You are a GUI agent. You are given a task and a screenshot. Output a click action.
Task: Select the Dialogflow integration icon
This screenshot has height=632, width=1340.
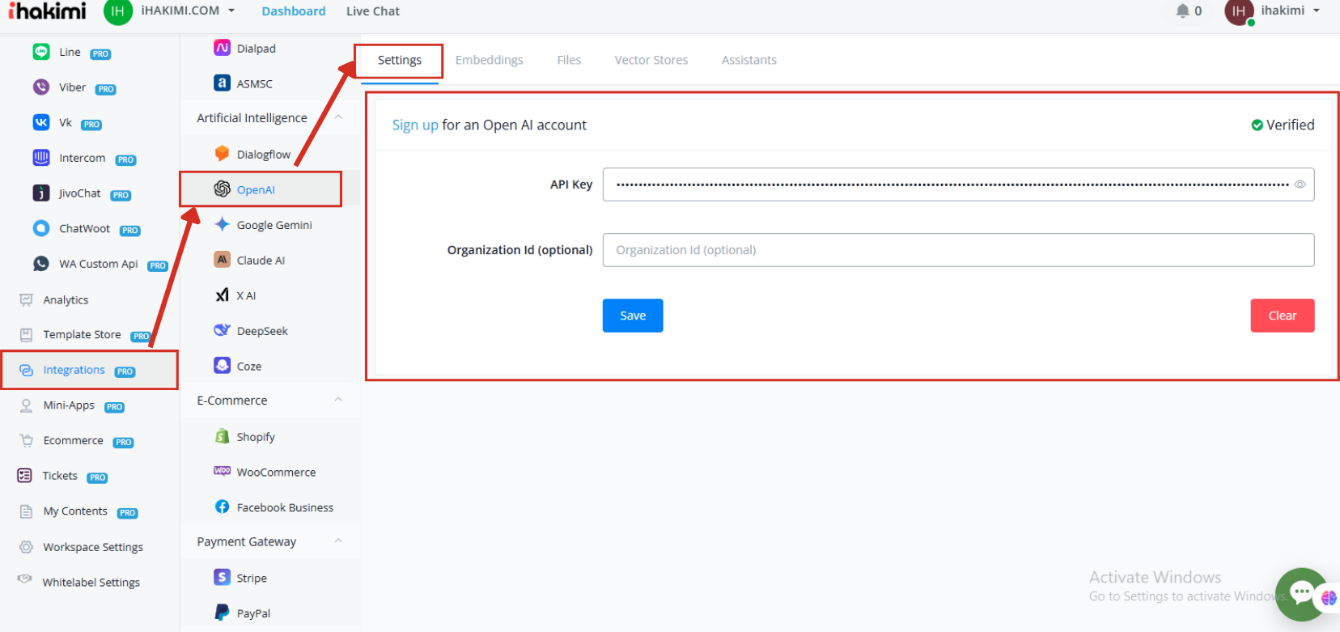pos(222,154)
